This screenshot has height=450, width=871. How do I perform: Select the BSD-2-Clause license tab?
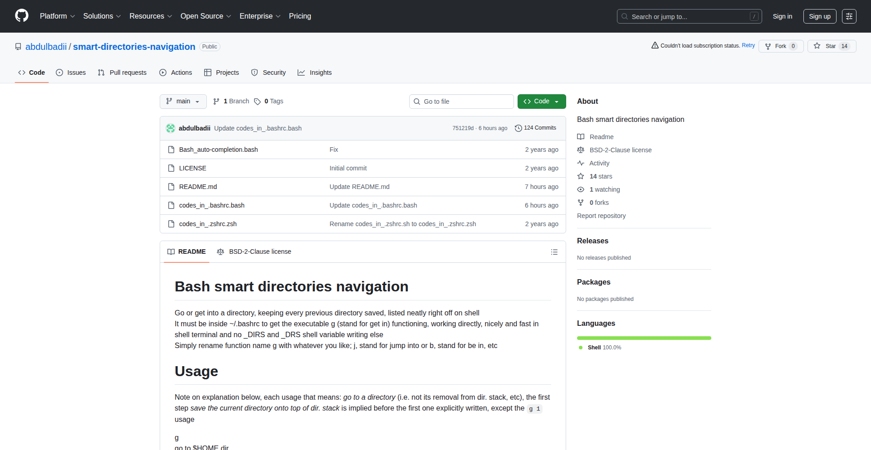pyautogui.click(x=254, y=252)
